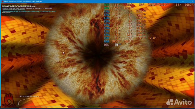
Task: Click the RAM usage value 2082
Action: (x=115, y=41)
